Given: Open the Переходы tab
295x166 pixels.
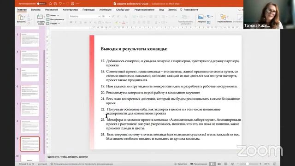Looking at the screenshot, I should [88, 10].
